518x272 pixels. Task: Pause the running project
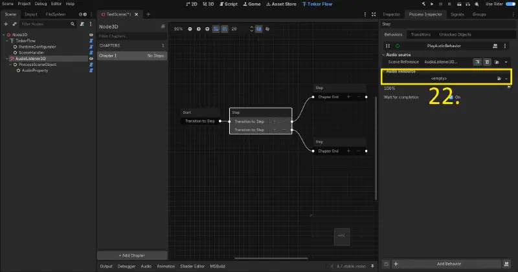[440, 4]
